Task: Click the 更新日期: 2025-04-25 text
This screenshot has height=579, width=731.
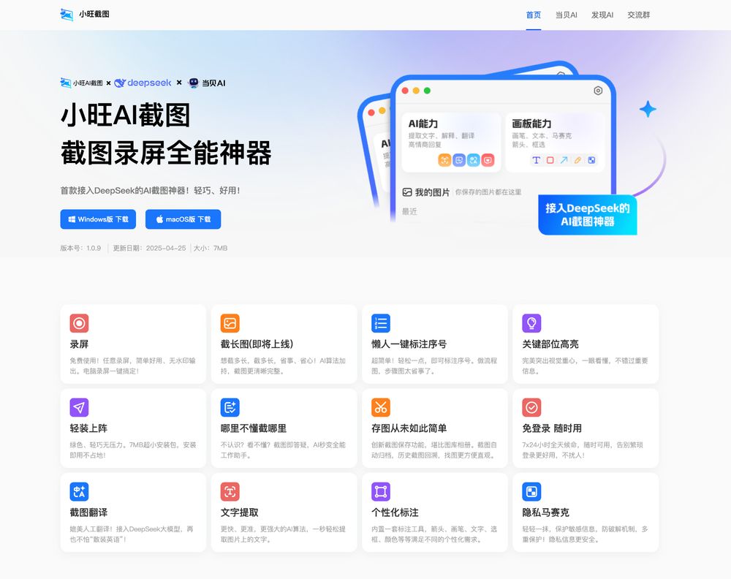Action: (149, 248)
